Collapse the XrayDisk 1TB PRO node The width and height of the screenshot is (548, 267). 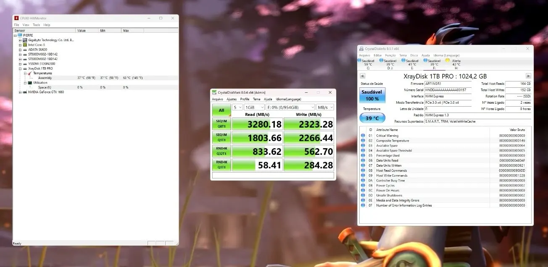pos(20,68)
